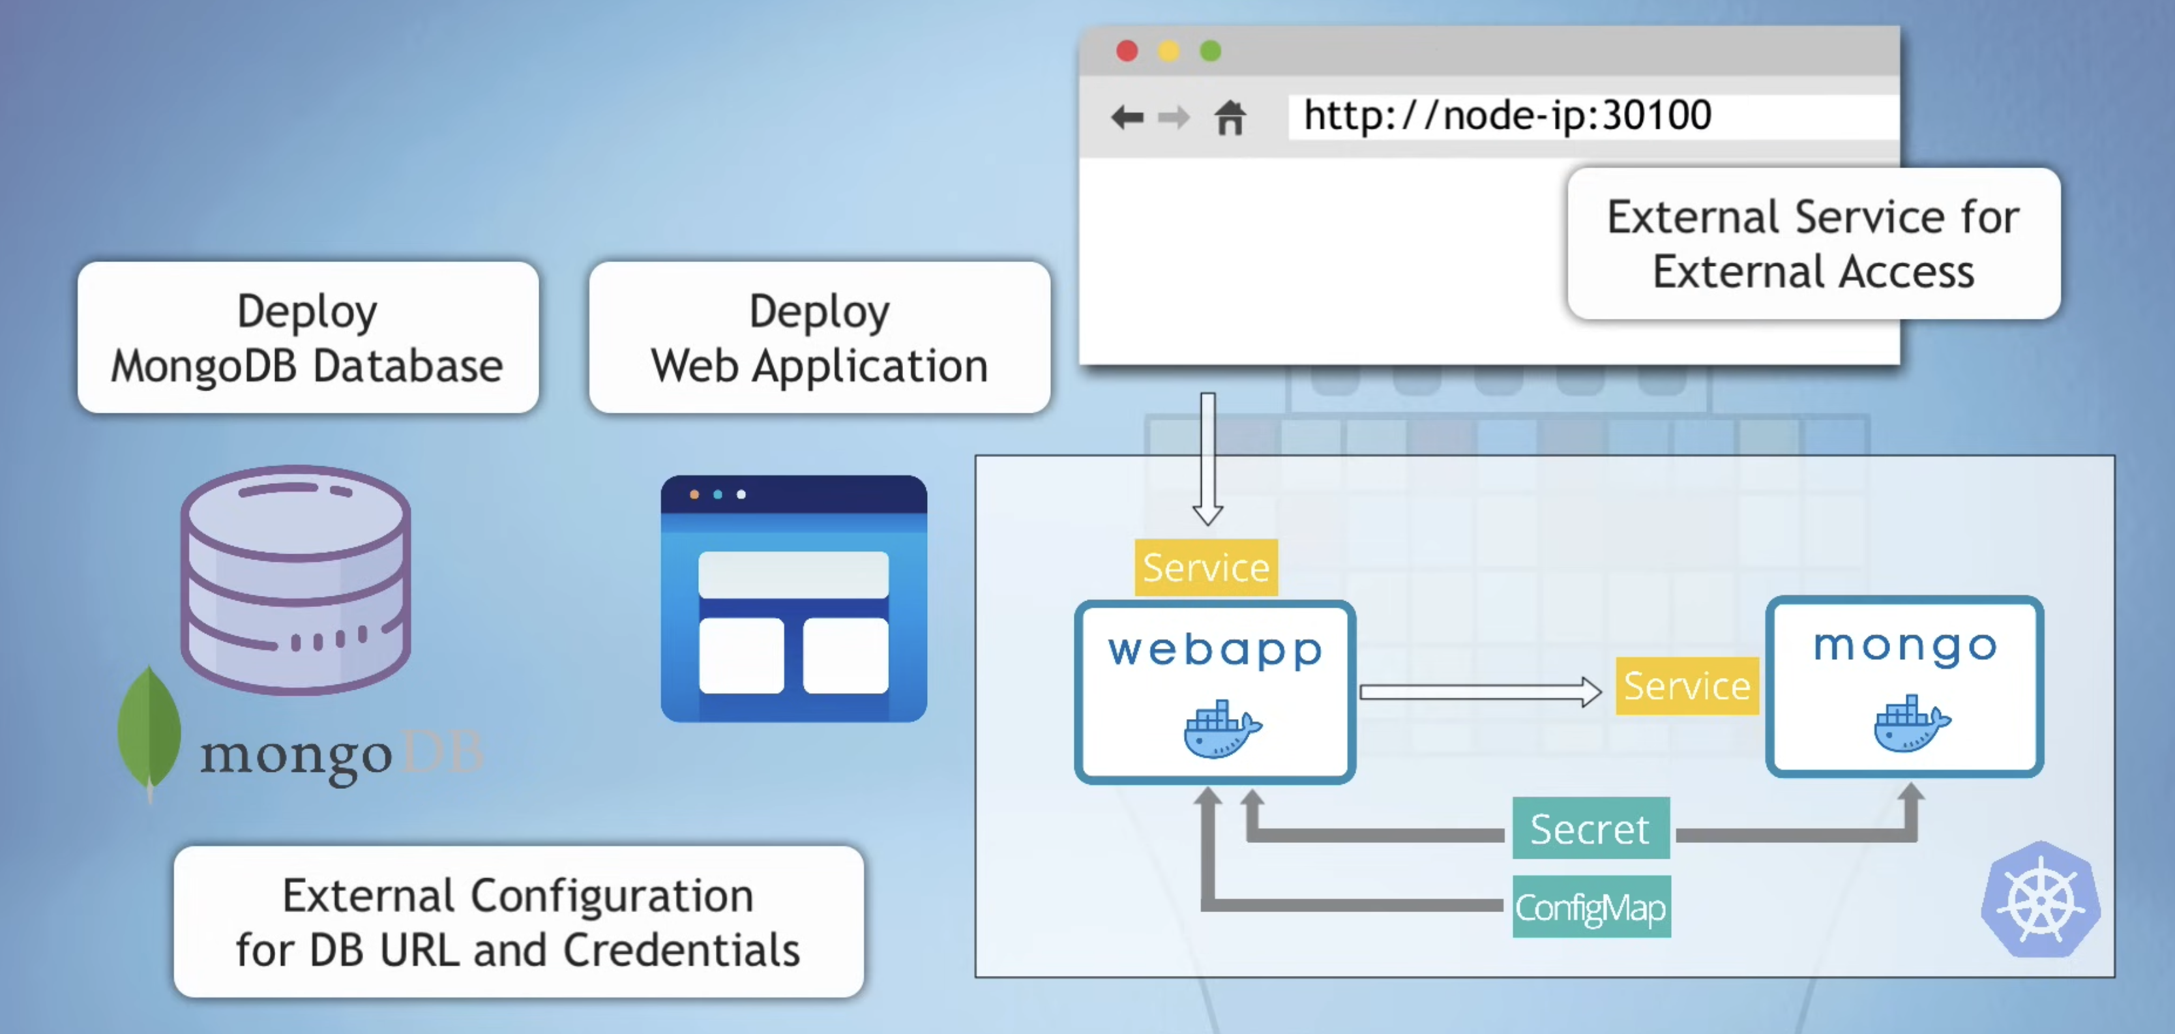Viewport: 2175px width, 1034px height.
Task: Click the External Service for External Access label
Action: coord(1813,244)
